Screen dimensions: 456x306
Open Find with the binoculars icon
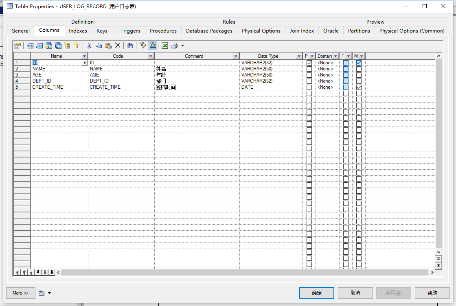(130, 46)
